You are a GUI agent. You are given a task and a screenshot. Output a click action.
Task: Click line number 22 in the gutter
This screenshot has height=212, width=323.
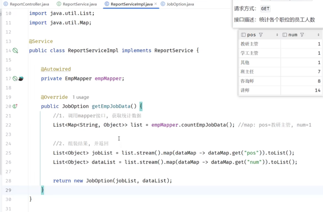pyautogui.click(x=8, y=125)
